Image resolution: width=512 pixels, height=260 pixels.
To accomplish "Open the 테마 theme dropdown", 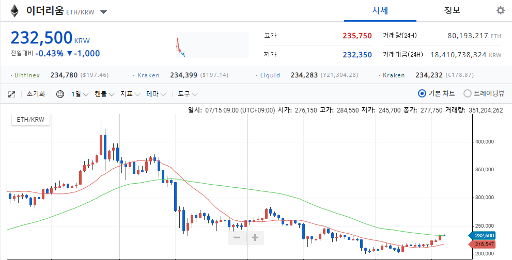I will click(x=157, y=94).
